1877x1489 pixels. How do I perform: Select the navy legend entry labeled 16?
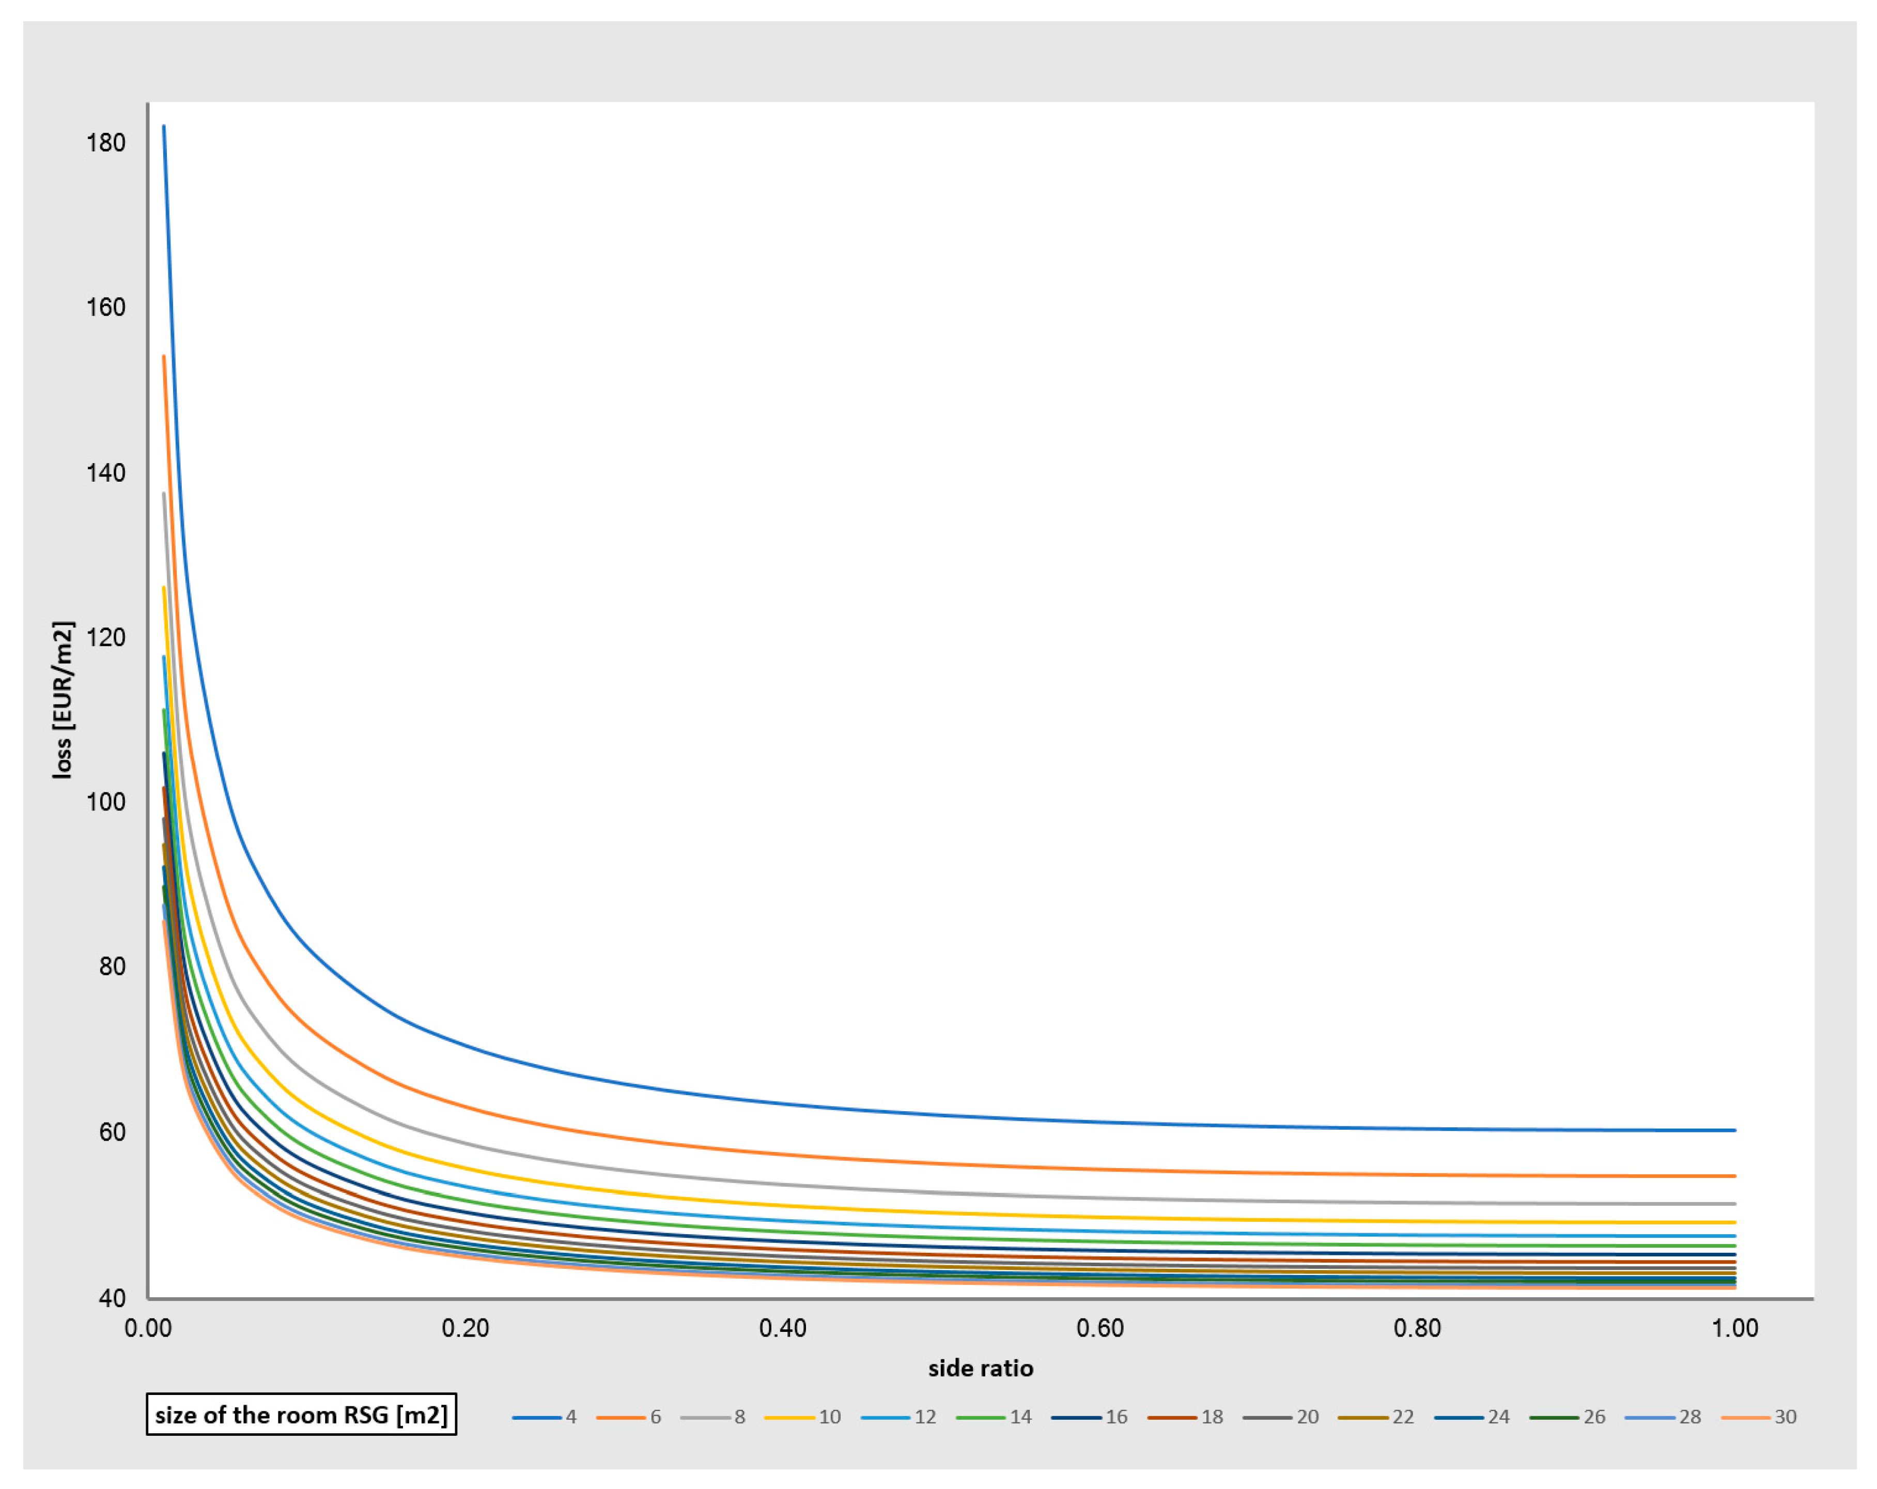click(x=1090, y=1417)
